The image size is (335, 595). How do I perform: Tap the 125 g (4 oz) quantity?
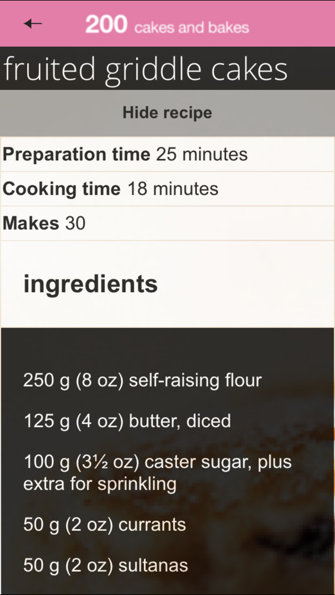74,421
